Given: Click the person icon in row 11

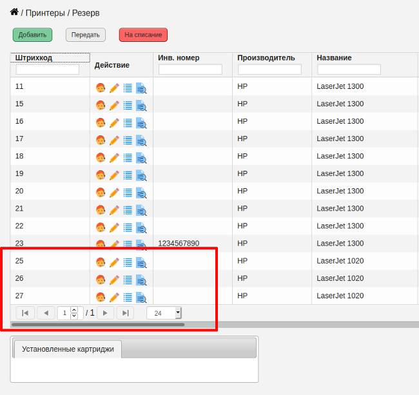Looking at the screenshot, I should pyautogui.click(x=101, y=88).
